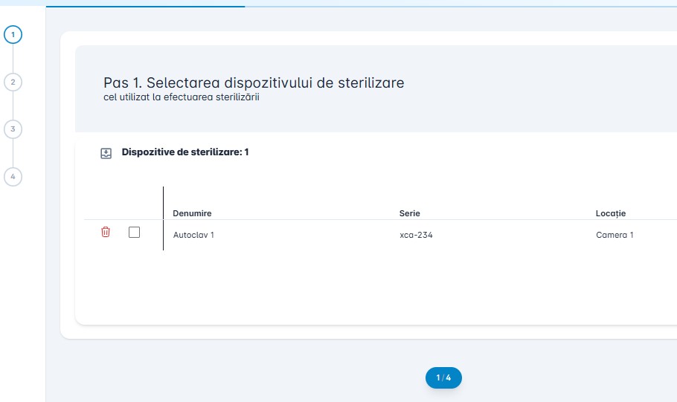Click the 'Dispozitive de sterilizare: 1' label

tap(185, 152)
